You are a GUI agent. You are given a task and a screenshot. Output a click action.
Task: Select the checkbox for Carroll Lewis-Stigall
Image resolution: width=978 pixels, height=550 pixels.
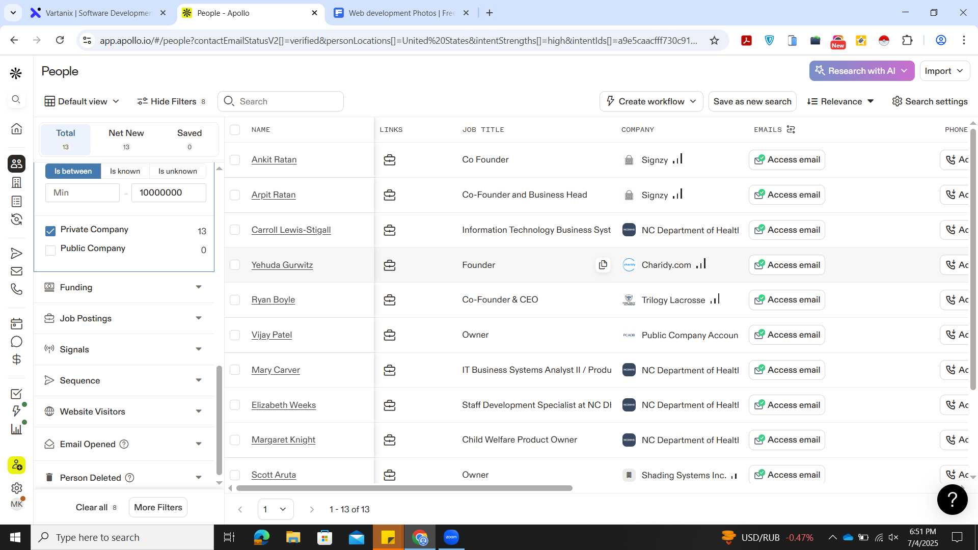tap(235, 230)
